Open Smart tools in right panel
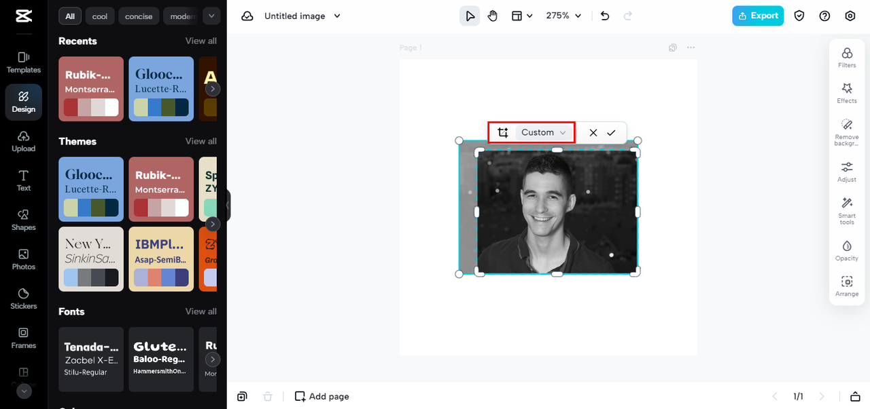870x409 pixels. click(847, 210)
